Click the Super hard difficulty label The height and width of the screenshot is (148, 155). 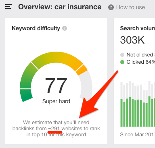click(56, 101)
